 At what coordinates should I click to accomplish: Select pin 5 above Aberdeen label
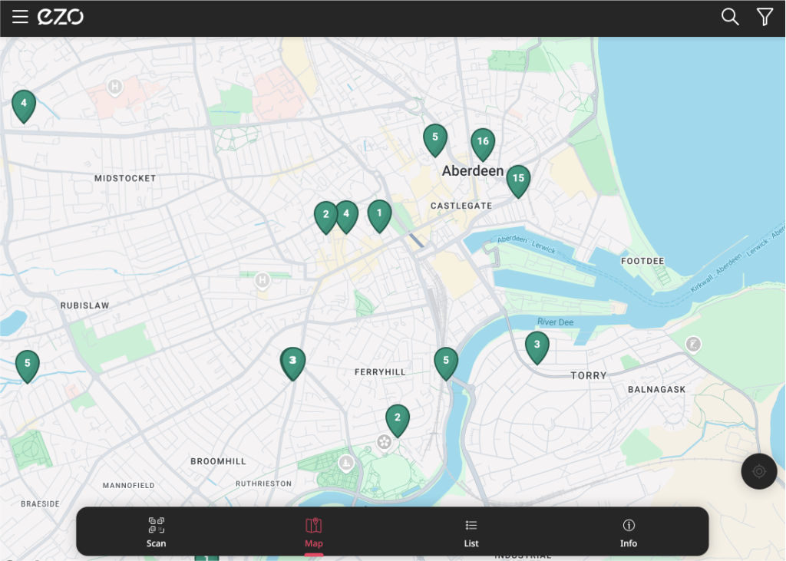point(435,139)
